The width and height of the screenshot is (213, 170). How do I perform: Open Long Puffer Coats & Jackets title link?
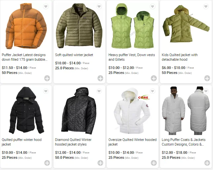[184, 142]
